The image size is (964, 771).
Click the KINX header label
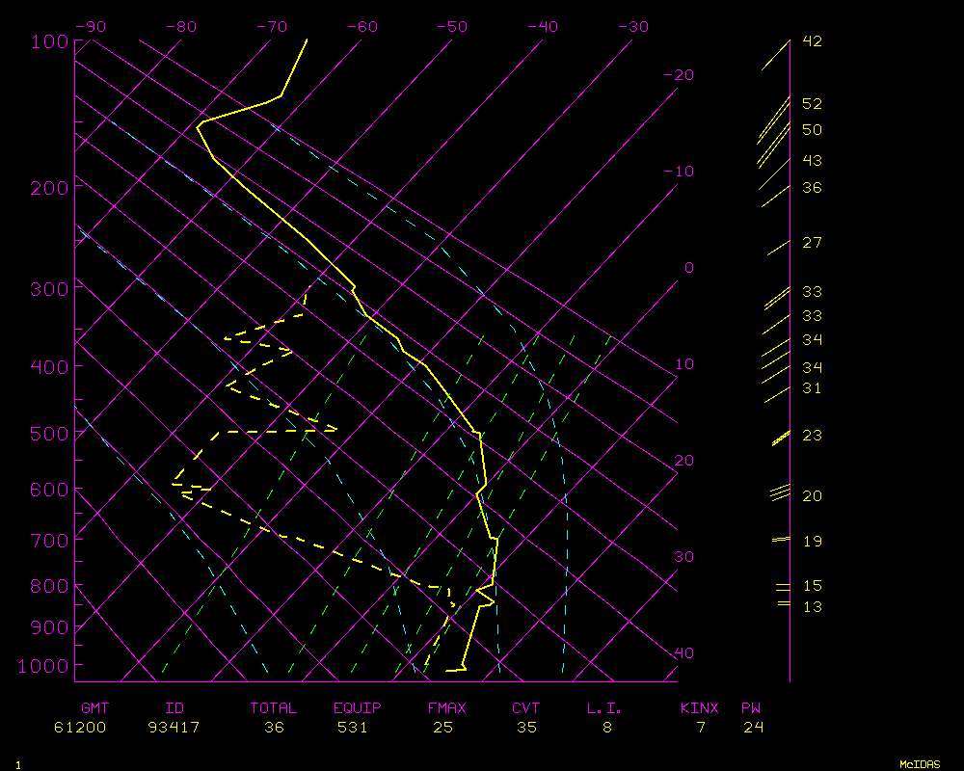click(x=700, y=708)
